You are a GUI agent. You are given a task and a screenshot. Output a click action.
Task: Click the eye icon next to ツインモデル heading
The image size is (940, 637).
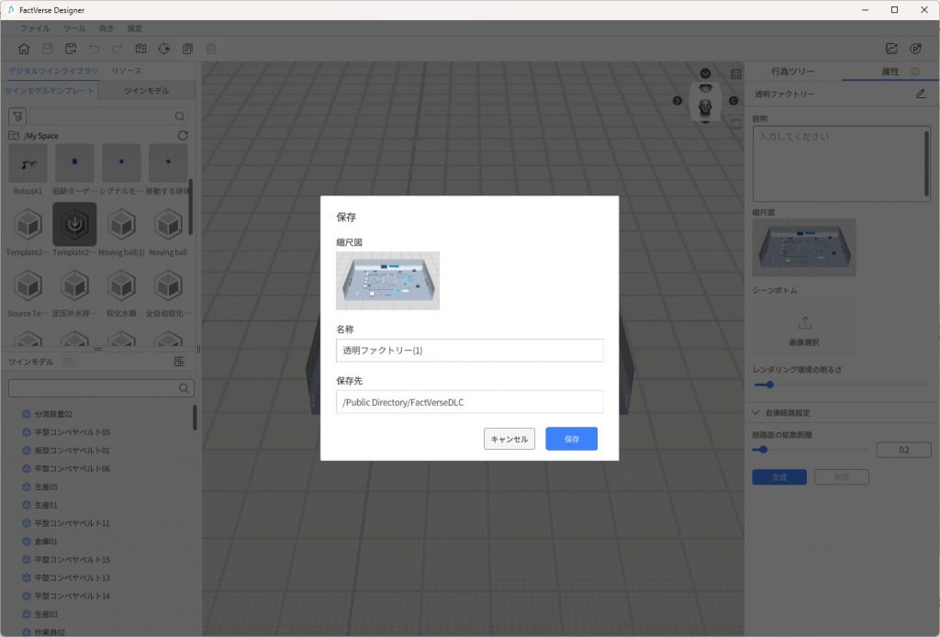click(68, 362)
